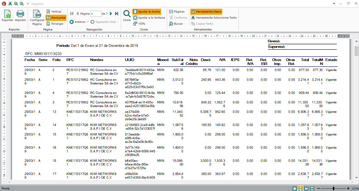Screen dimensions: 359x191
Task: Switch page orientation to Vertical
Action: point(54,12)
